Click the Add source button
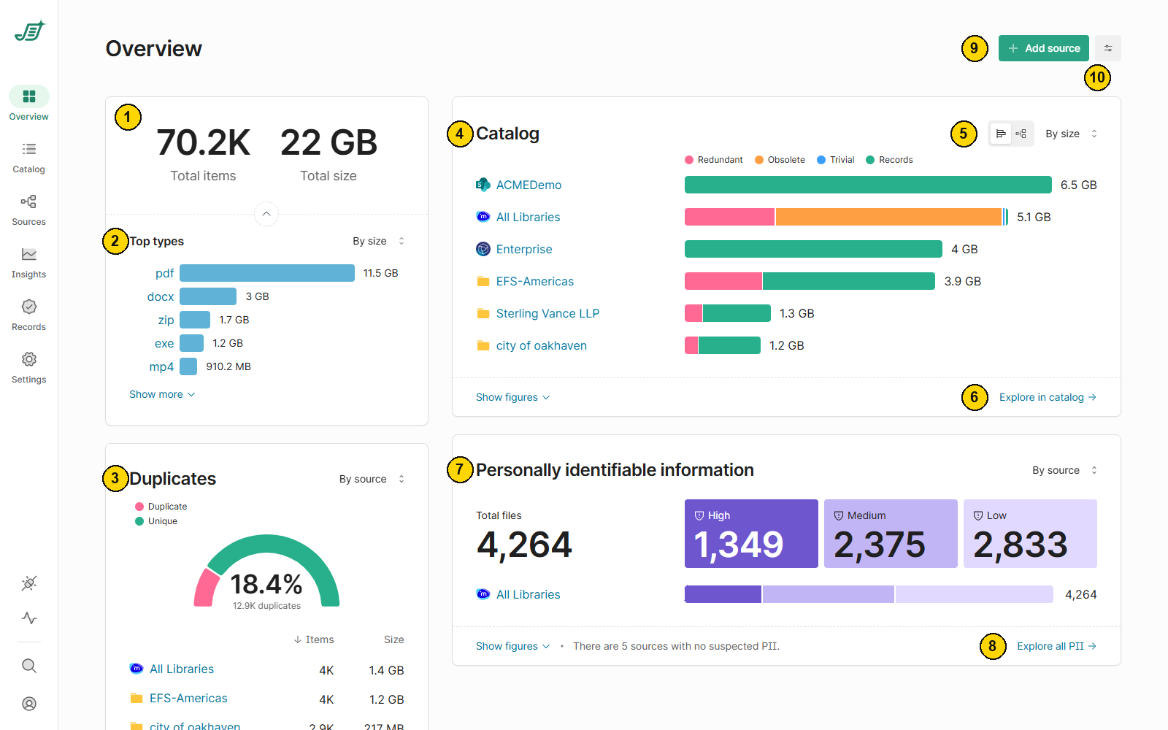This screenshot has height=730, width=1168. click(x=1044, y=48)
